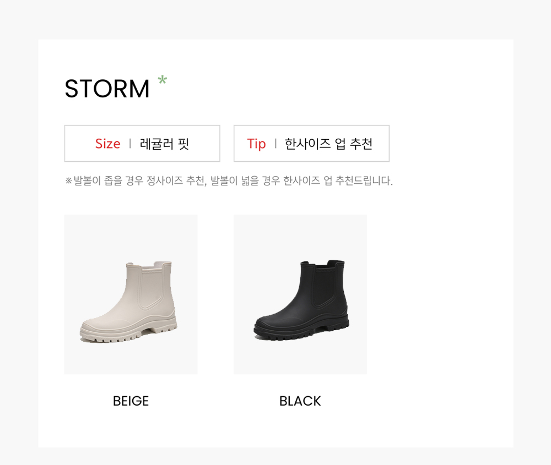The width and height of the screenshot is (551, 465).
Task: Select the BLACK color label
Action: coord(300,401)
